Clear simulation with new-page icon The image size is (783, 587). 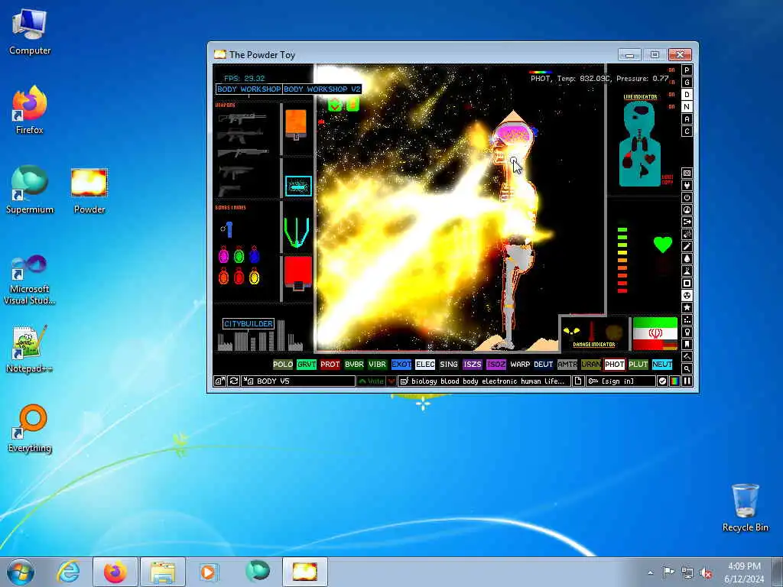(x=578, y=381)
